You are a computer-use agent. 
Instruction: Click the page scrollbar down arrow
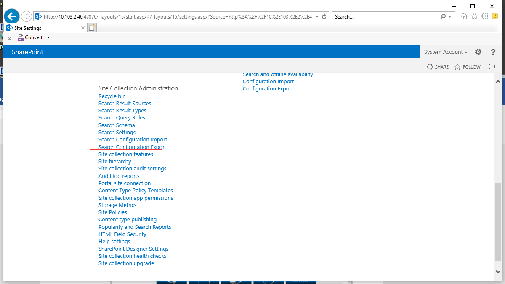tap(498, 272)
